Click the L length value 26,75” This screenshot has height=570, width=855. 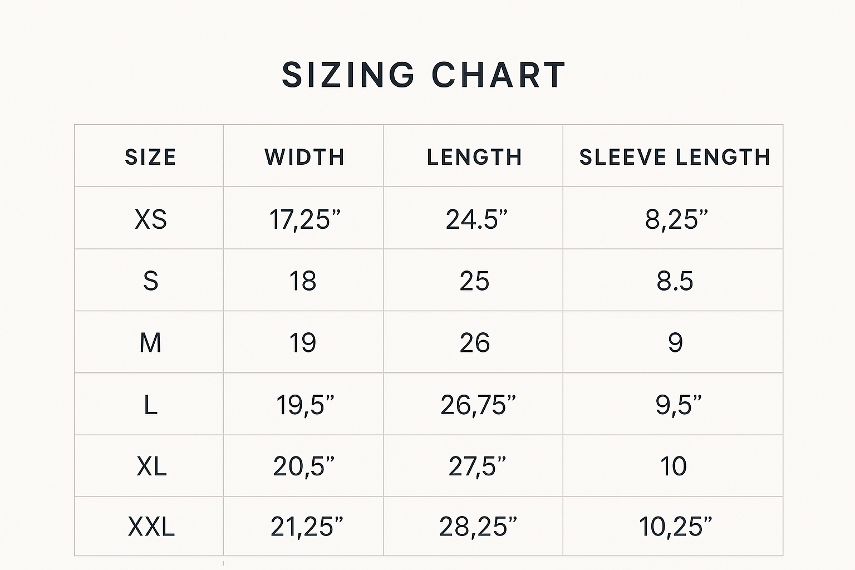pyautogui.click(x=478, y=405)
